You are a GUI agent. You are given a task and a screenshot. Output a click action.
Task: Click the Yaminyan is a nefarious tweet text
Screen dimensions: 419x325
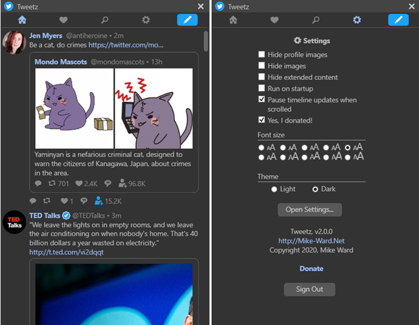coord(112,164)
